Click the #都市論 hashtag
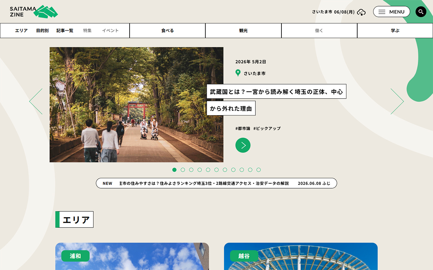 [243, 129]
